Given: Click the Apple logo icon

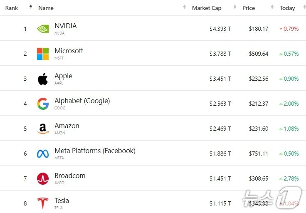Looking at the screenshot, I should pos(43,79).
